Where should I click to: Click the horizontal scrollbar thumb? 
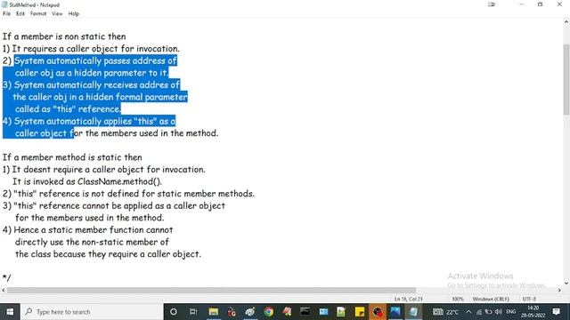(x=211, y=291)
